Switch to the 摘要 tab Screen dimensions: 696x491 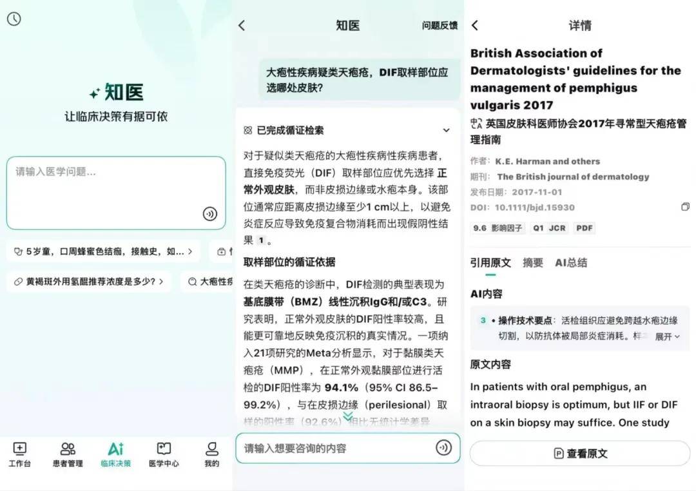pyautogui.click(x=533, y=263)
